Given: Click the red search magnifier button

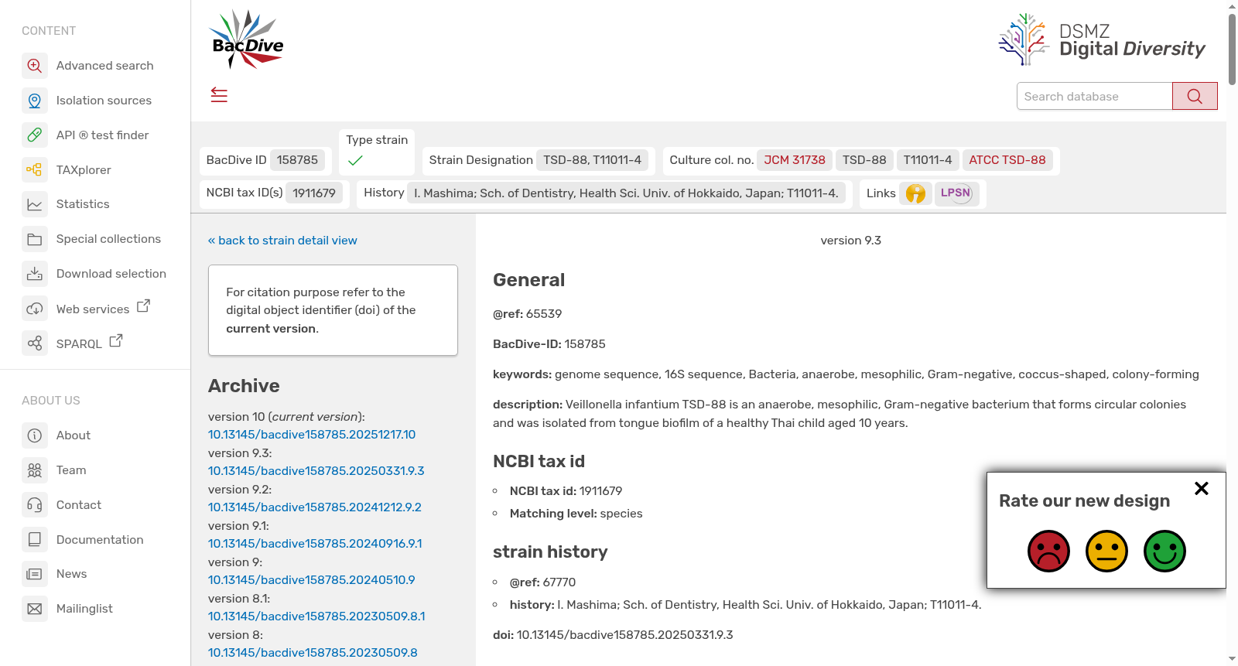Looking at the screenshot, I should pyautogui.click(x=1195, y=96).
